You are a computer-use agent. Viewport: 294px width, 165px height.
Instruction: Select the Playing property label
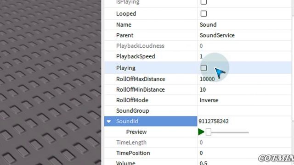pos(125,68)
